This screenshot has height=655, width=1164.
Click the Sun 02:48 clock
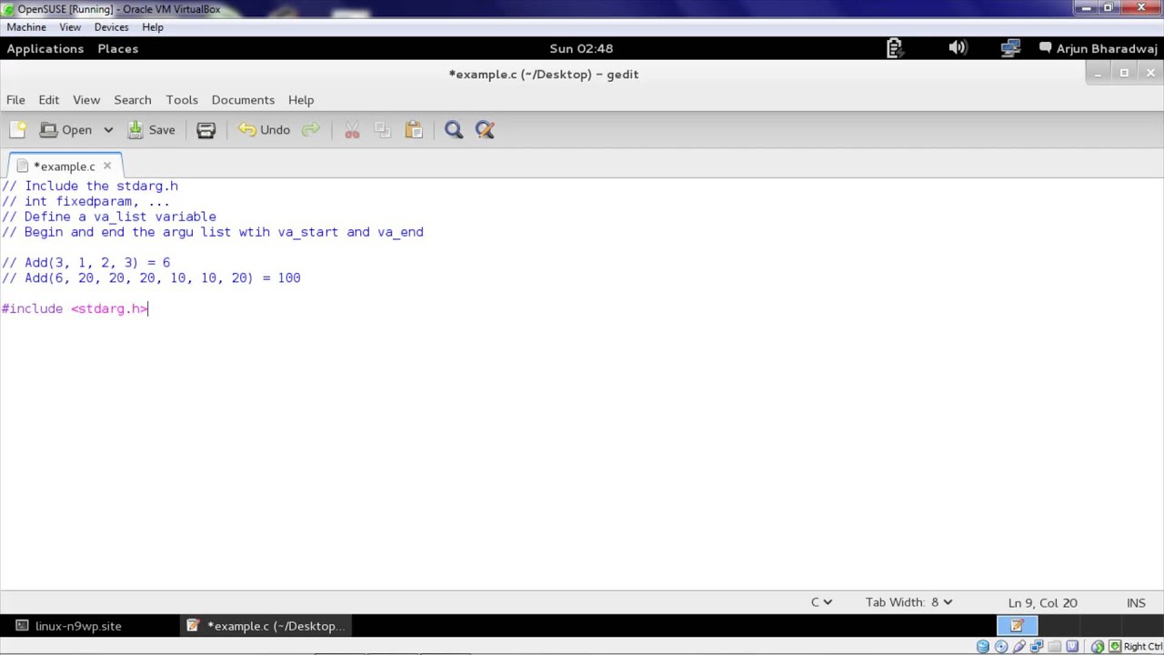[581, 48]
